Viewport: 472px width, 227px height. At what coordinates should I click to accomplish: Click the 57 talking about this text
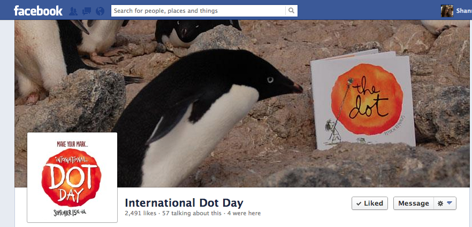point(192,214)
